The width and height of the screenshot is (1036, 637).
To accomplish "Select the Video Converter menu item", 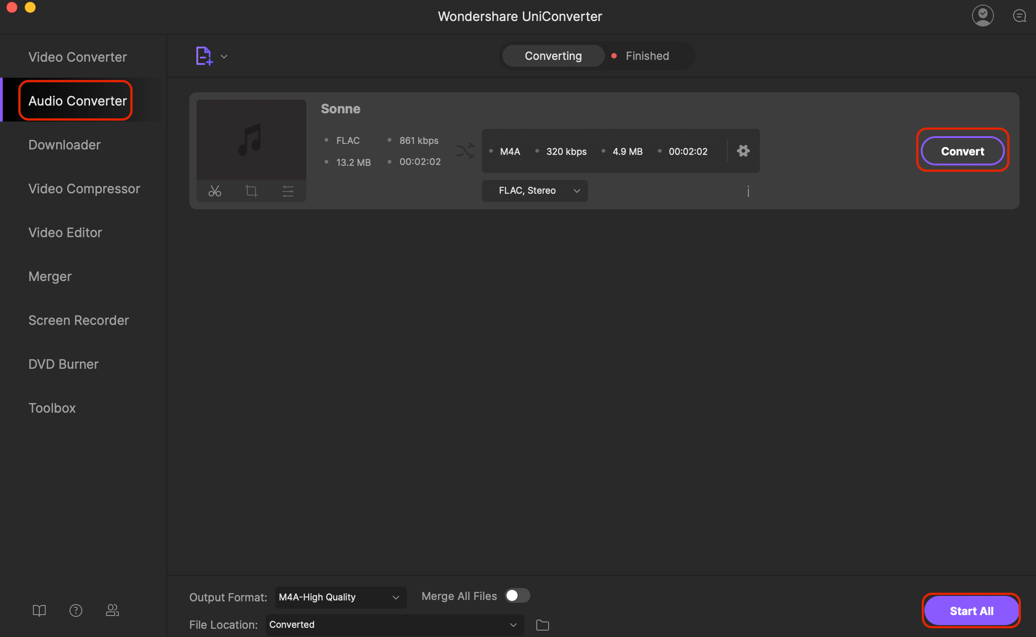I will 77,56.
